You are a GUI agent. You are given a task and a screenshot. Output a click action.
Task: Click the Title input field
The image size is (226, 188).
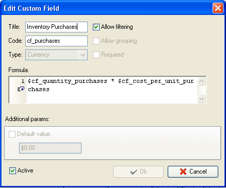[x=56, y=27]
